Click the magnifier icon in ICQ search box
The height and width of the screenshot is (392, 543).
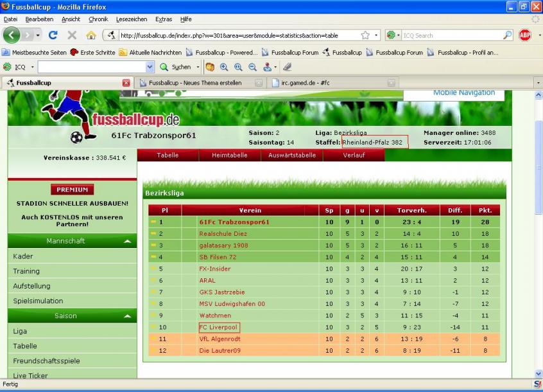507,35
